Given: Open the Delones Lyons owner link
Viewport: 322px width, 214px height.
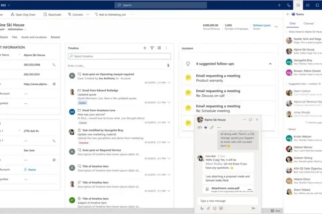Looking at the screenshot, I should [262, 25].
